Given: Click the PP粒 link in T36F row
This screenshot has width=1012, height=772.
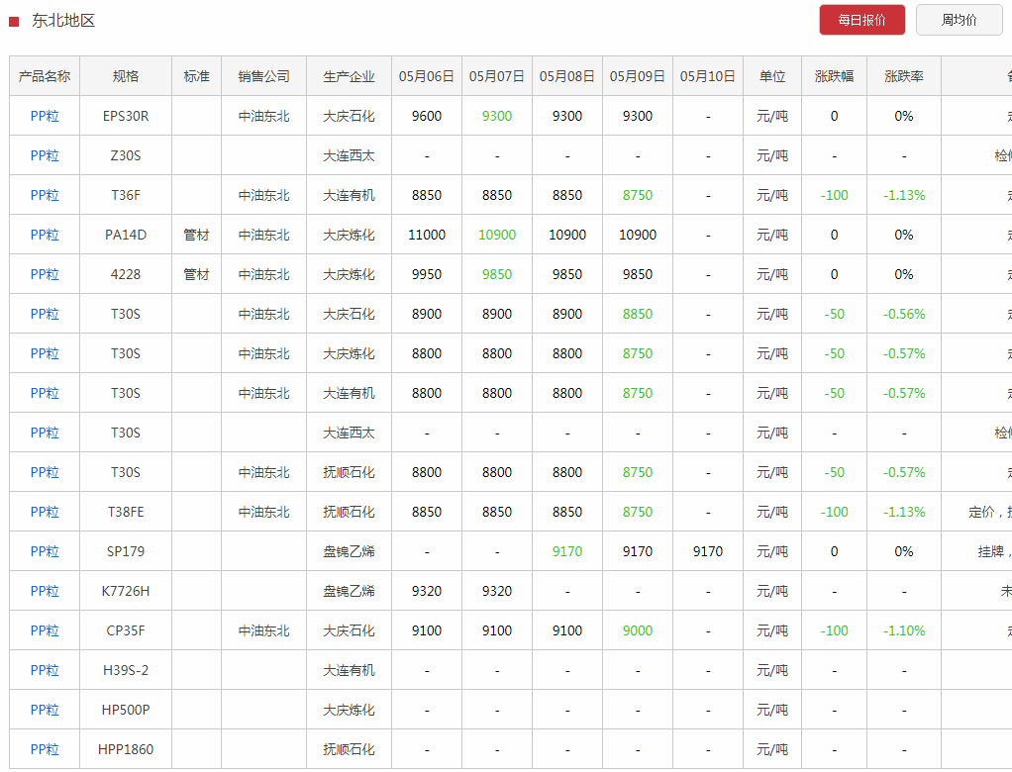Looking at the screenshot, I should [45, 195].
